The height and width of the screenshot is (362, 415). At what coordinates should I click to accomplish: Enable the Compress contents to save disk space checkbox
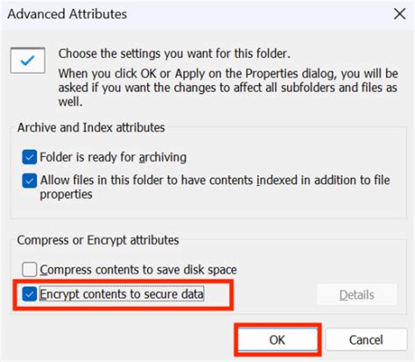(x=30, y=269)
